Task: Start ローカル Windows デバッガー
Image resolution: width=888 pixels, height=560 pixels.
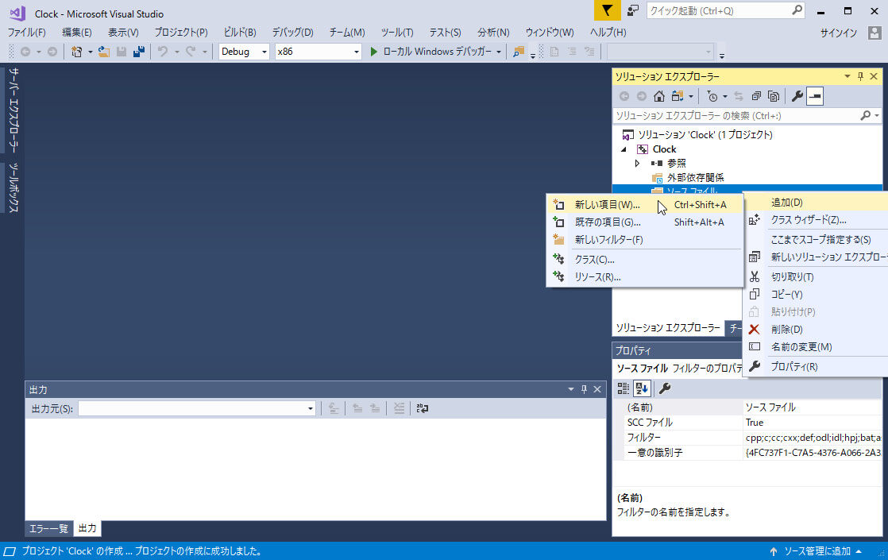Action: click(x=431, y=52)
